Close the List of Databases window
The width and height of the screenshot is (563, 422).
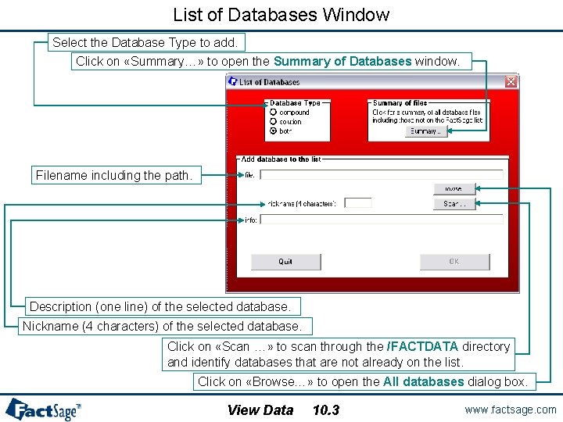pos(511,82)
